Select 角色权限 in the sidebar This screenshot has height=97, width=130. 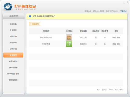[13, 43]
